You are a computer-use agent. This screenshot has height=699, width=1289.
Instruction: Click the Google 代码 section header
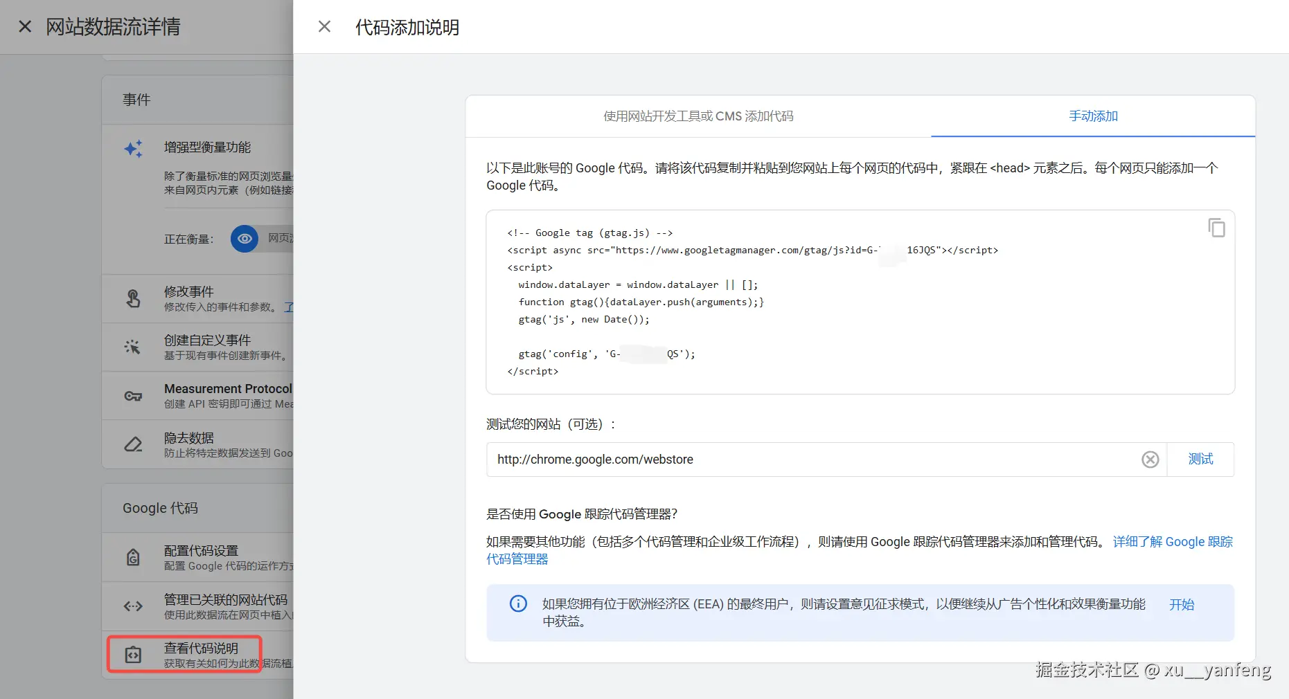[160, 508]
